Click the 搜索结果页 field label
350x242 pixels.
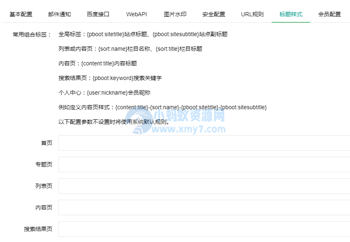pos(38,229)
